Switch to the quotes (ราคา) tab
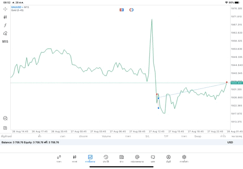The width and height of the screenshot is (243, 169). (59, 158)
